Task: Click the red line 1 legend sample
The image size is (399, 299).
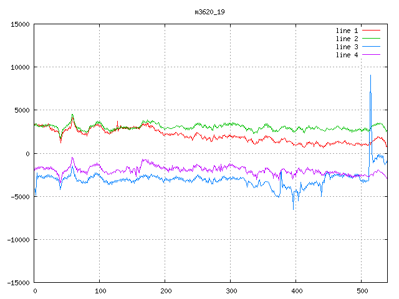Action: 372,31
